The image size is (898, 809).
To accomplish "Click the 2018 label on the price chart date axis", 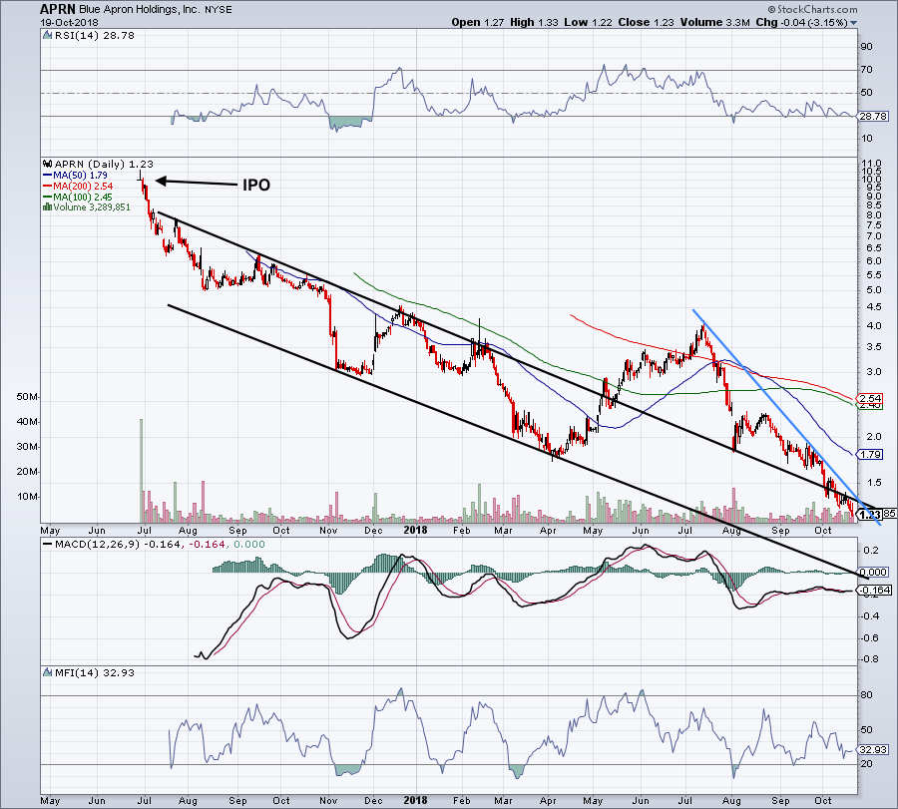I will [415, 530].
